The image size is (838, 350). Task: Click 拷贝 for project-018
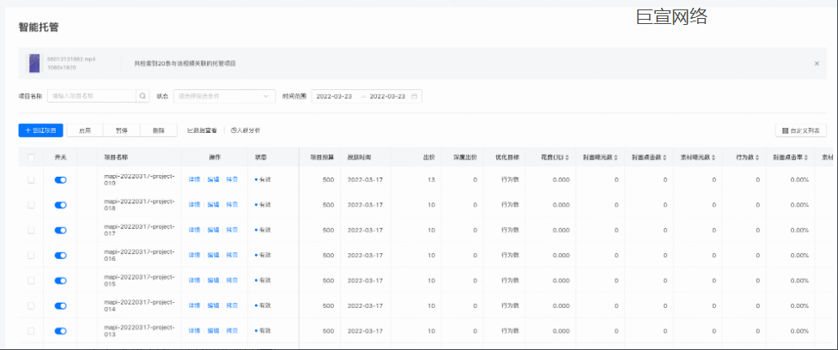click(232, 205)
